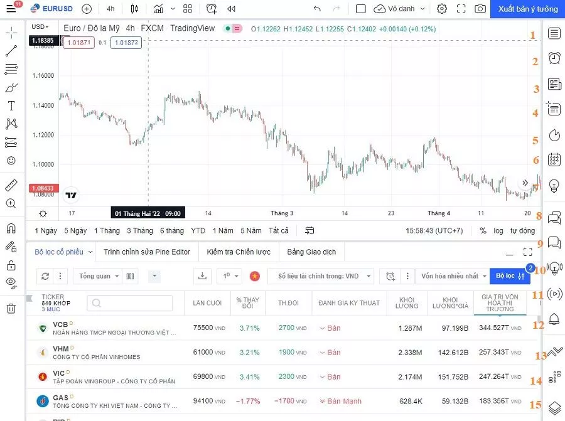Select the ruler measure tool
This screenshot has height=421, width=565.
click(x=11, y=185)
